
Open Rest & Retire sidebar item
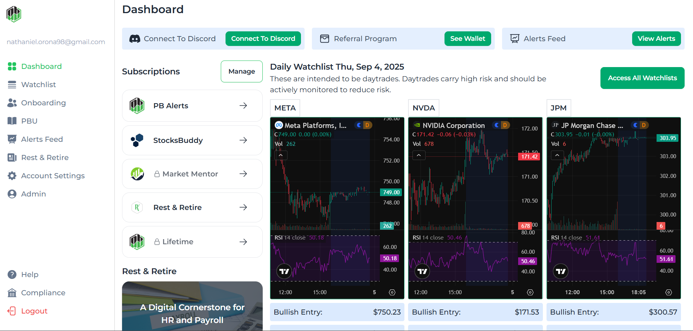[38, 157]
